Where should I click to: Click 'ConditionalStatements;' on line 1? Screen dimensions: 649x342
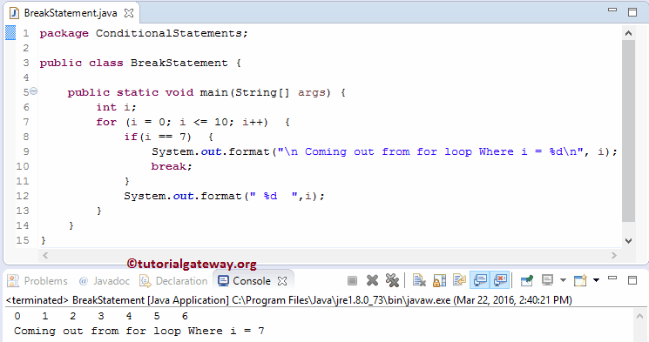point(172,33)
